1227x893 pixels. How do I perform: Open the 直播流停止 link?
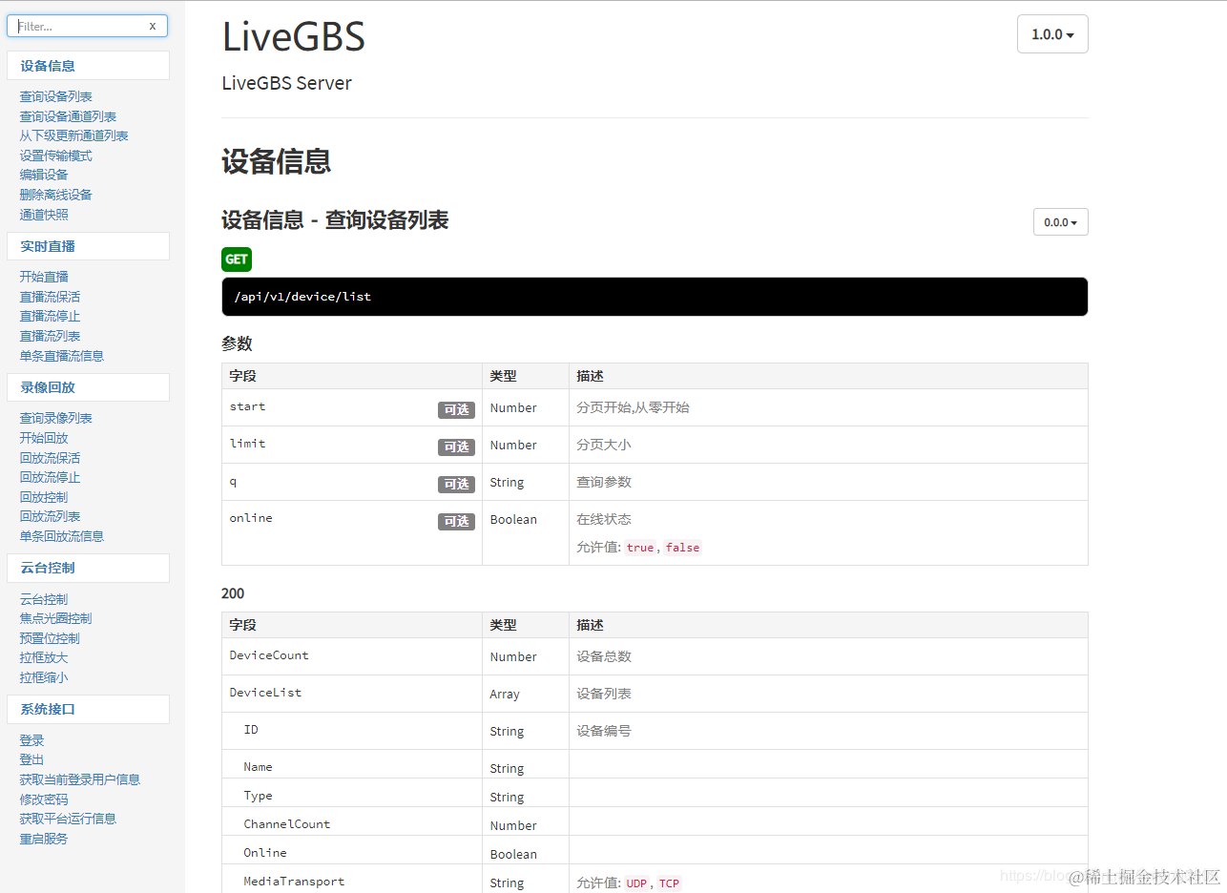(50, 316)
